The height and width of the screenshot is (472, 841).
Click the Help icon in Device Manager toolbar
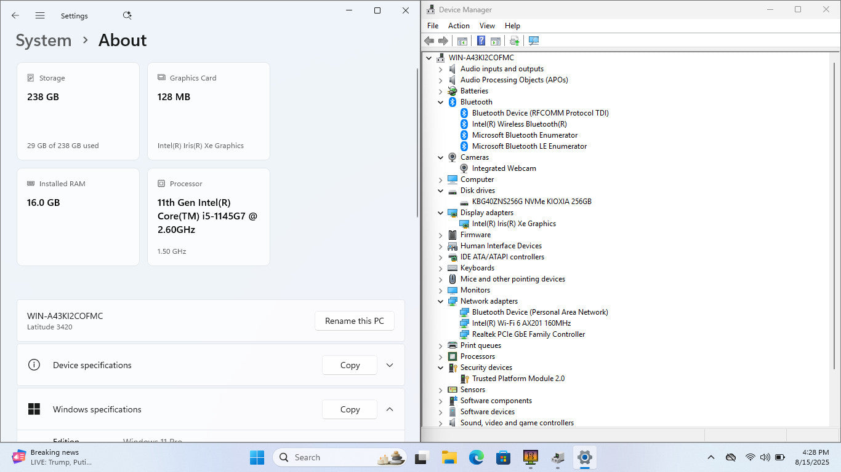tap(481, 41)
